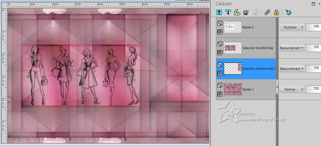Viewport: 321px width, 146px height.
Task: Click the move layer down icon
Action: click(x=228, y=13)
